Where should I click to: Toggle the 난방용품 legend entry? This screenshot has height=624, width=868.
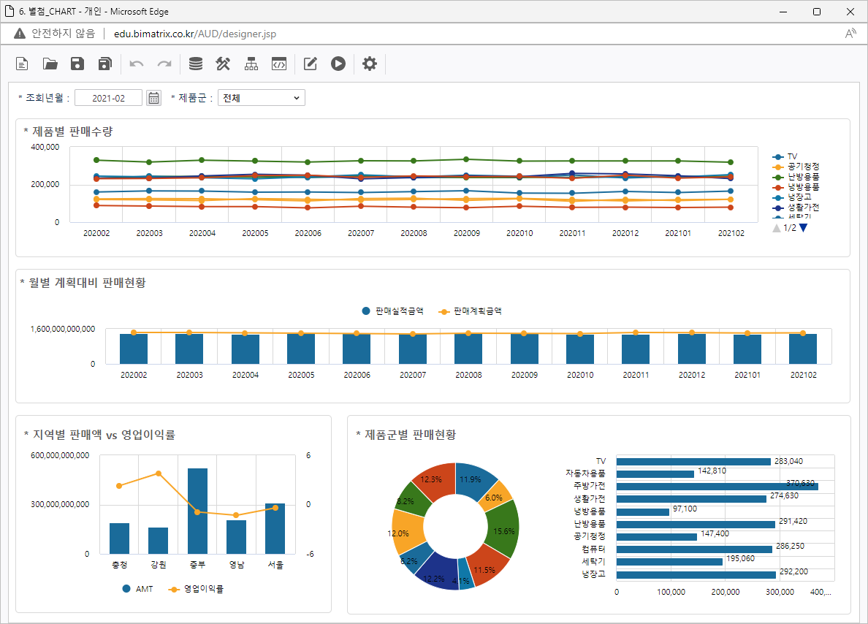(x=802, y=177)
